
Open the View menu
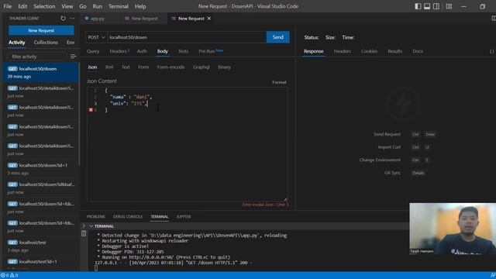[67, 6]
